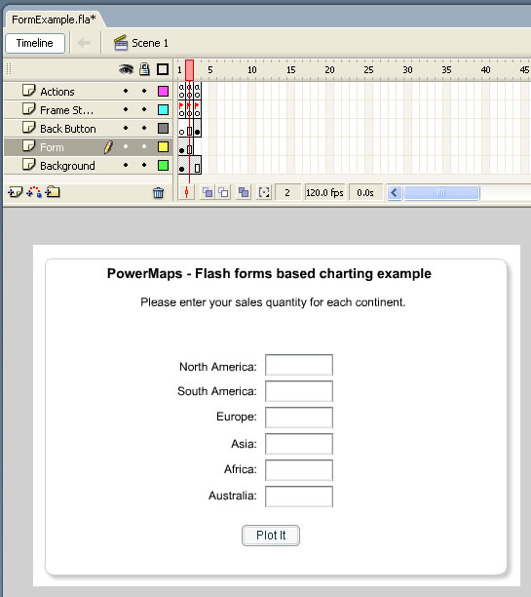The height and width of the screenshot is (597, 531).
Task: Delete layer with the trash icon
Action: click(x=158, y=193)
